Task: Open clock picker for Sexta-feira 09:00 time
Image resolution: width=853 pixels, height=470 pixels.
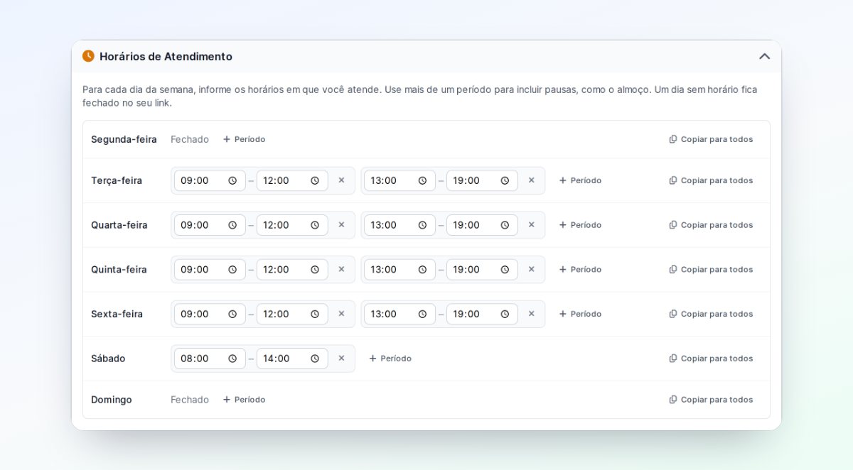Action: [232, 314]
